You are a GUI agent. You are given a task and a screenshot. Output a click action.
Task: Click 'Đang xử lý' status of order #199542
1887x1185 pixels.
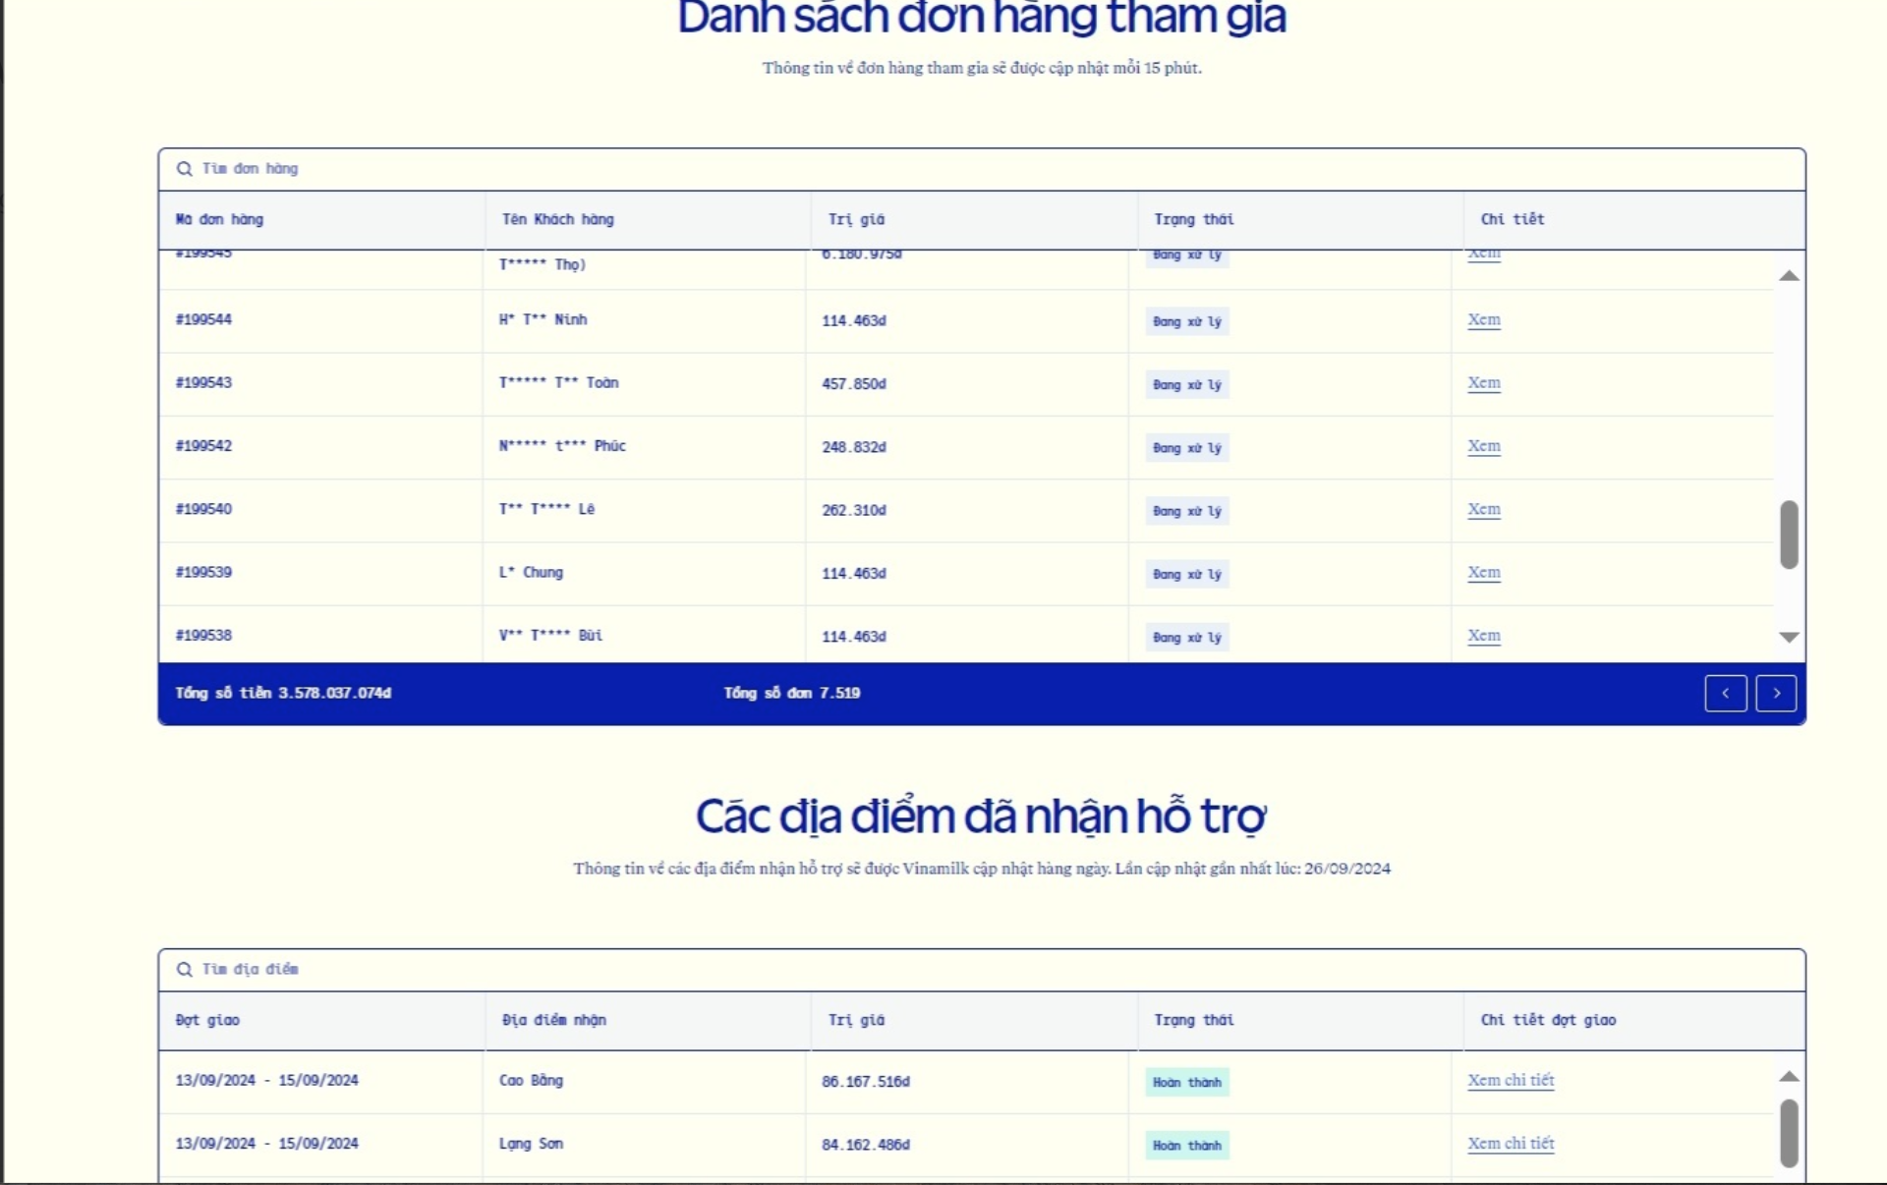tap(1186, 448)
